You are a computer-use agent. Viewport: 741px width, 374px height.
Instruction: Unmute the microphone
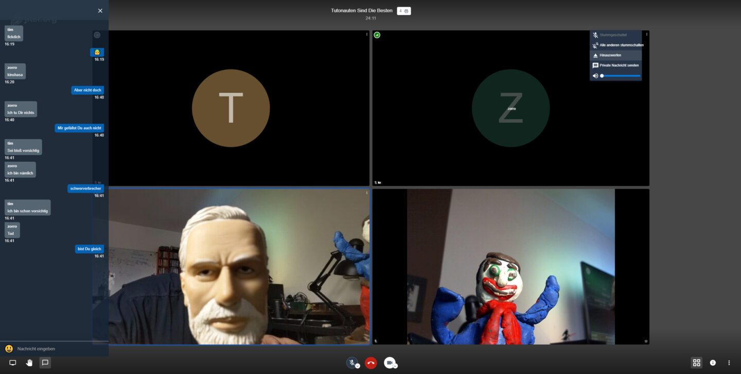(x=351, y=363)
